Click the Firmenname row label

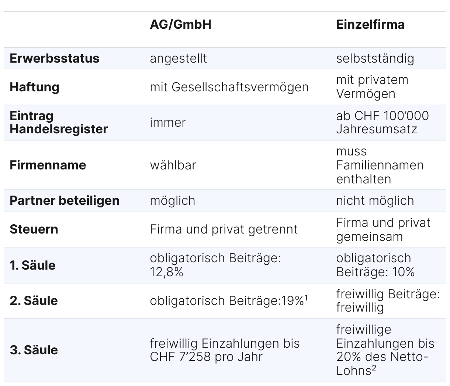pos(48,165)
